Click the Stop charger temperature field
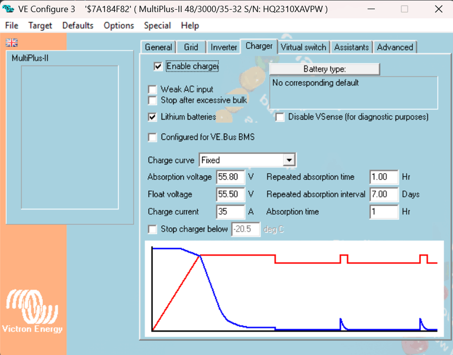Screen dimensions: 453x355 [246, 229]
